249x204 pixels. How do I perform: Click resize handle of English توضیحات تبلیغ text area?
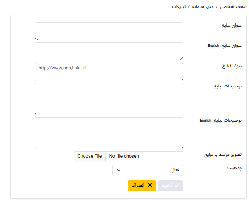[x=181, y=146]
